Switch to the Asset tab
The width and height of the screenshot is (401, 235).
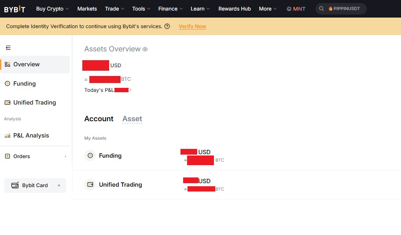[x=132, y=119]
